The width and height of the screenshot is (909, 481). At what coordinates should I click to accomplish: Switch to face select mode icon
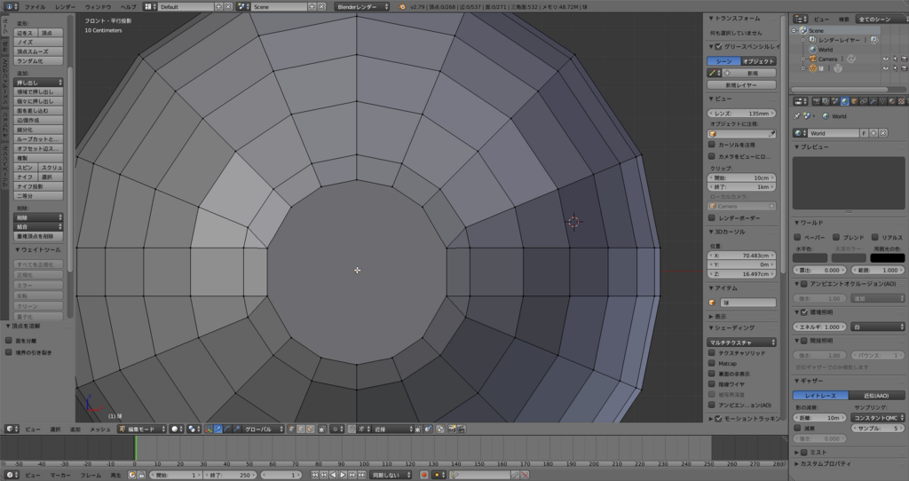tap(310, 429)
